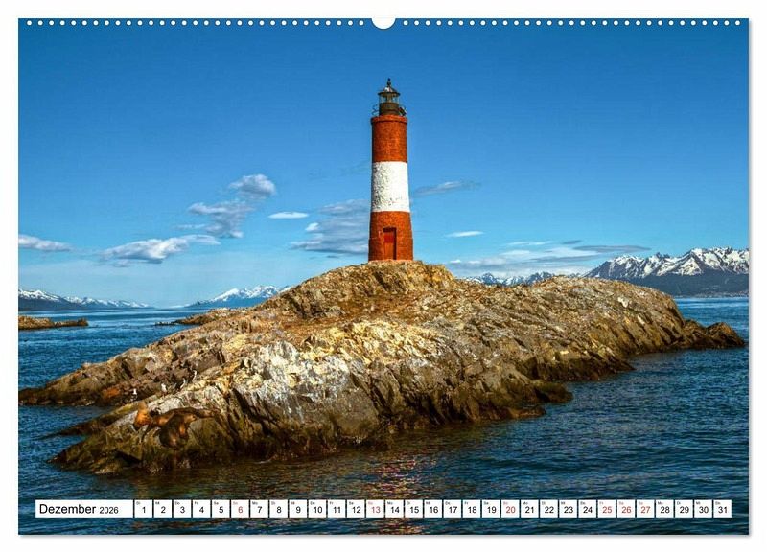Select day 22 in the calendar strip
767x553 pixels.
coord(548,509)
